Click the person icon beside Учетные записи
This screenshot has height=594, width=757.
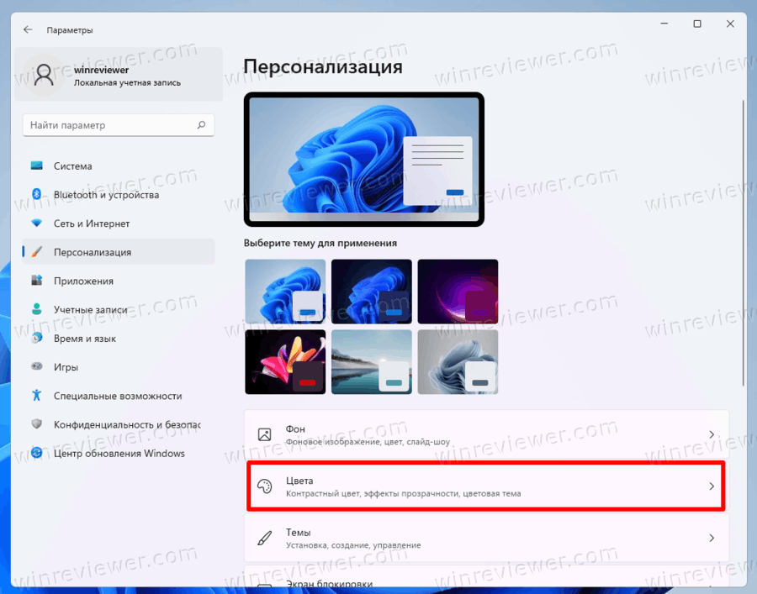click(37, 309)
